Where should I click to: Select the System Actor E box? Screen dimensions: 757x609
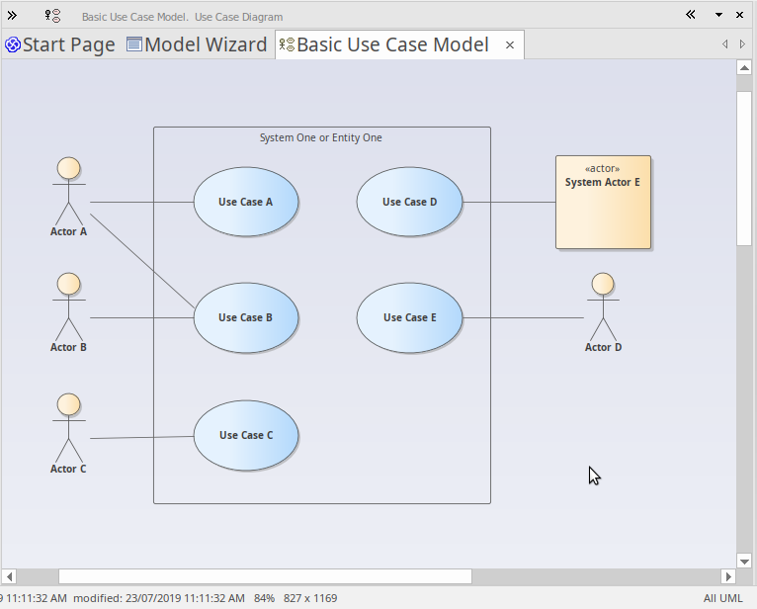[603, 202]
